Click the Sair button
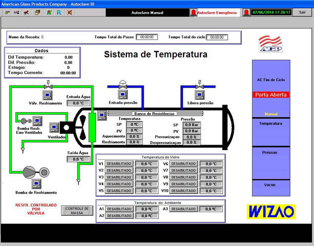 [x=302, y=12]
